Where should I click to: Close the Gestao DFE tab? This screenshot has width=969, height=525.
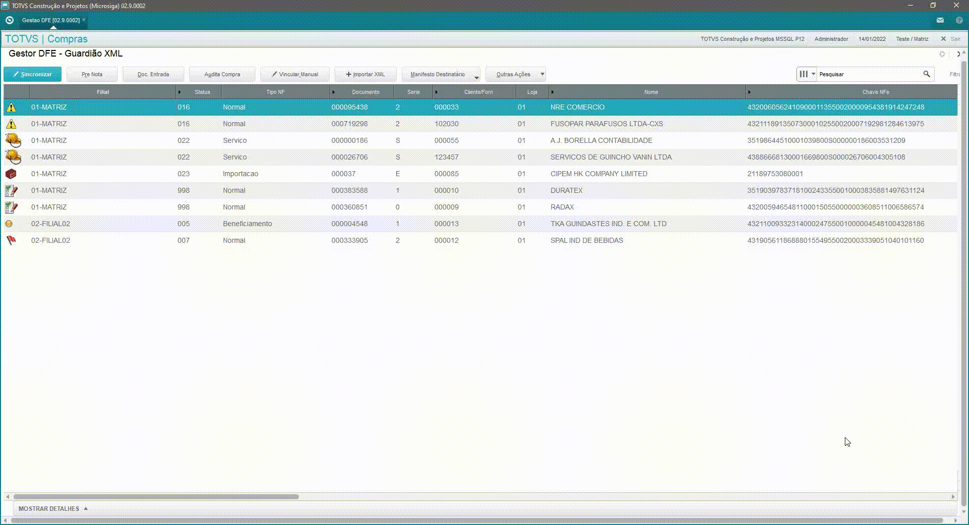coord(84,20)
